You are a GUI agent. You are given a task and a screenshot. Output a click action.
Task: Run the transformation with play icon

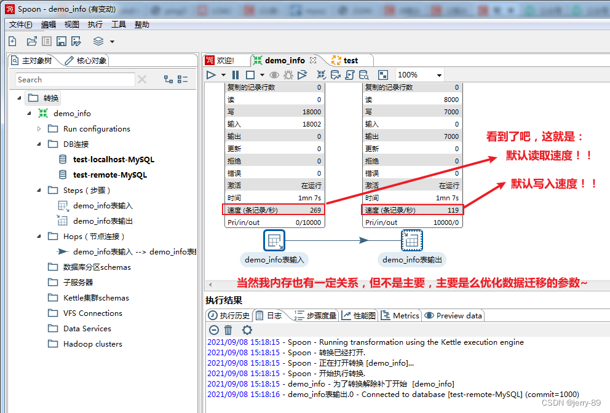[211, 74]
